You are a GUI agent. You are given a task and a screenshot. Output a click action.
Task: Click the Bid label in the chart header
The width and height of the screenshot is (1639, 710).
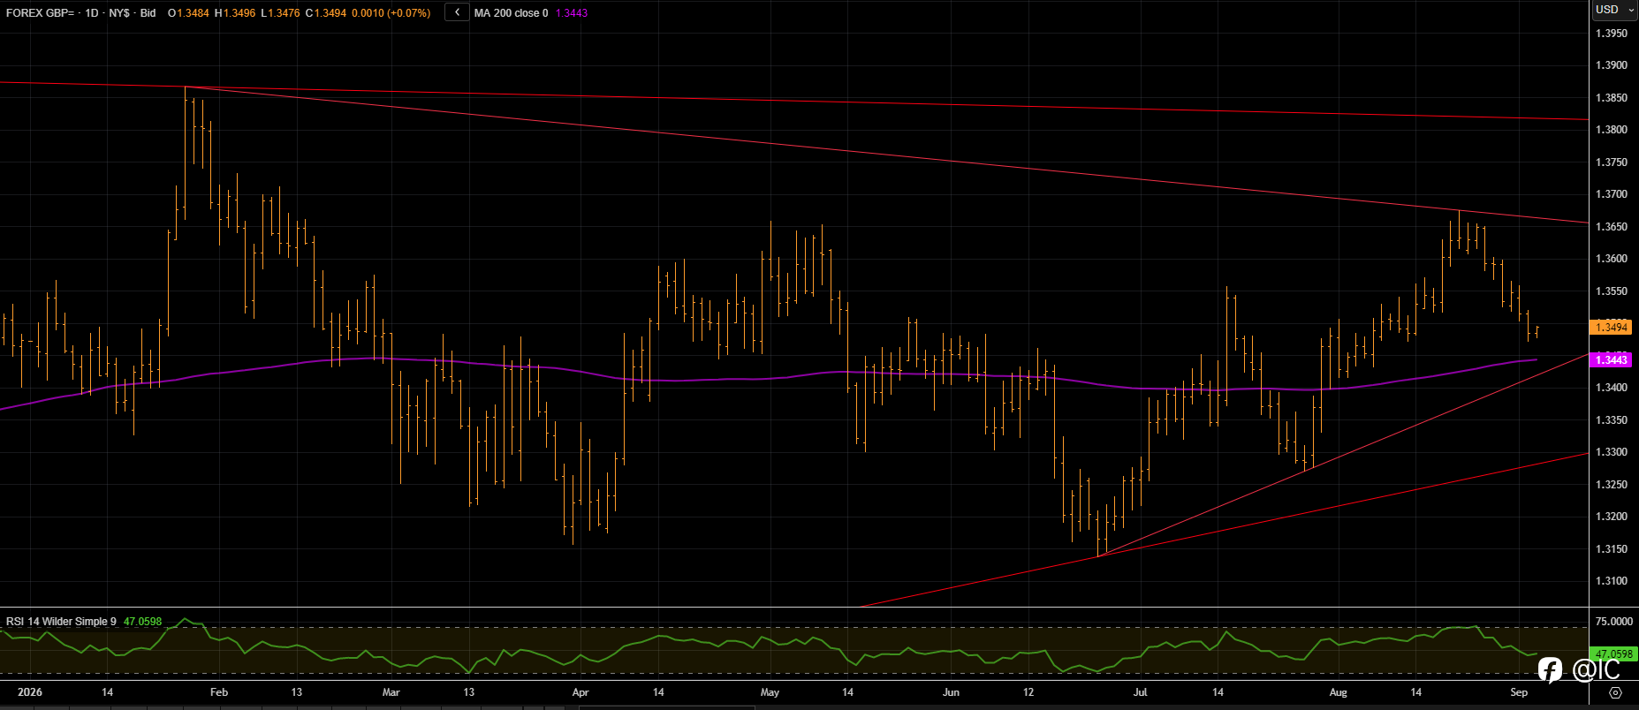click(x=148, y=13)
